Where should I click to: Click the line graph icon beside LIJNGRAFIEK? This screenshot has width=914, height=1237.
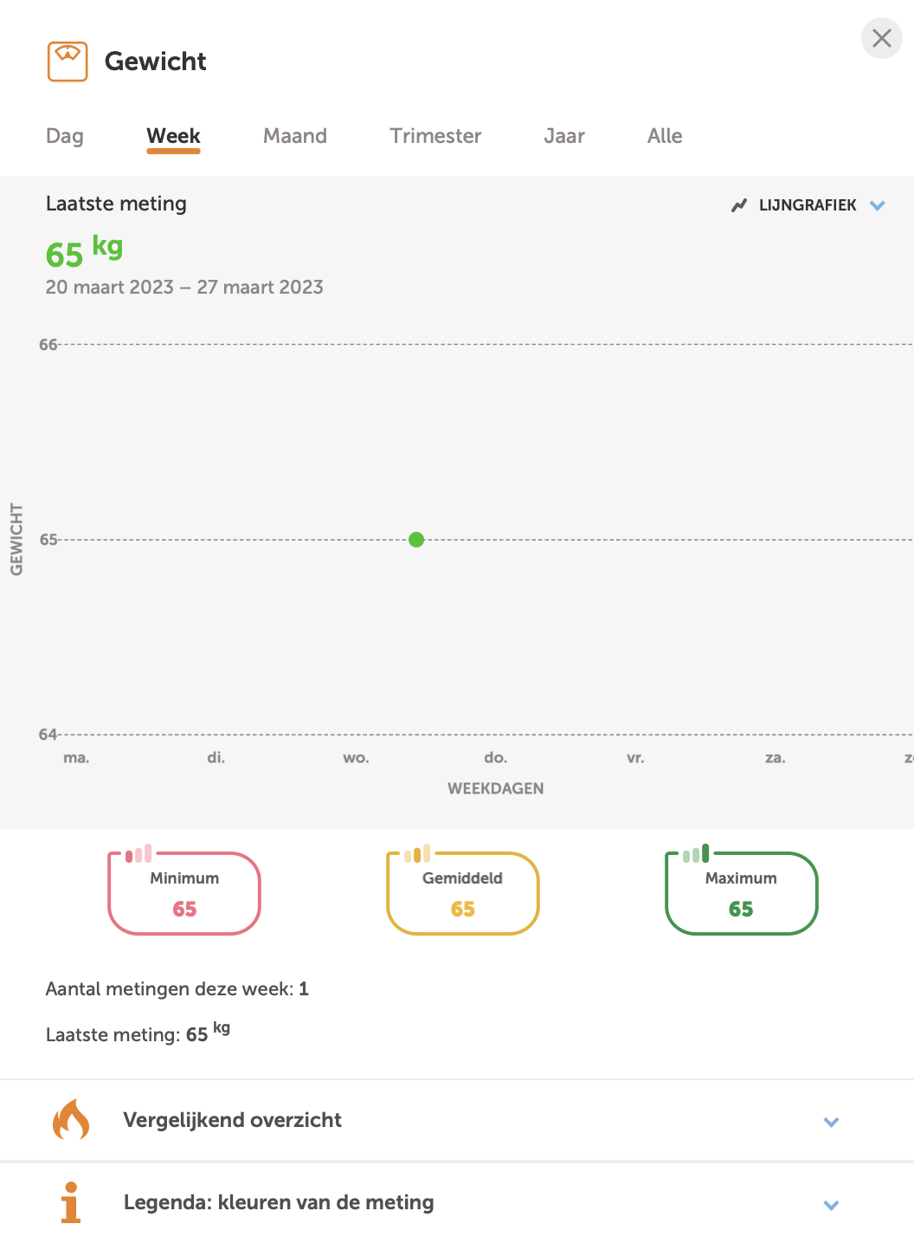pos(739,205)
